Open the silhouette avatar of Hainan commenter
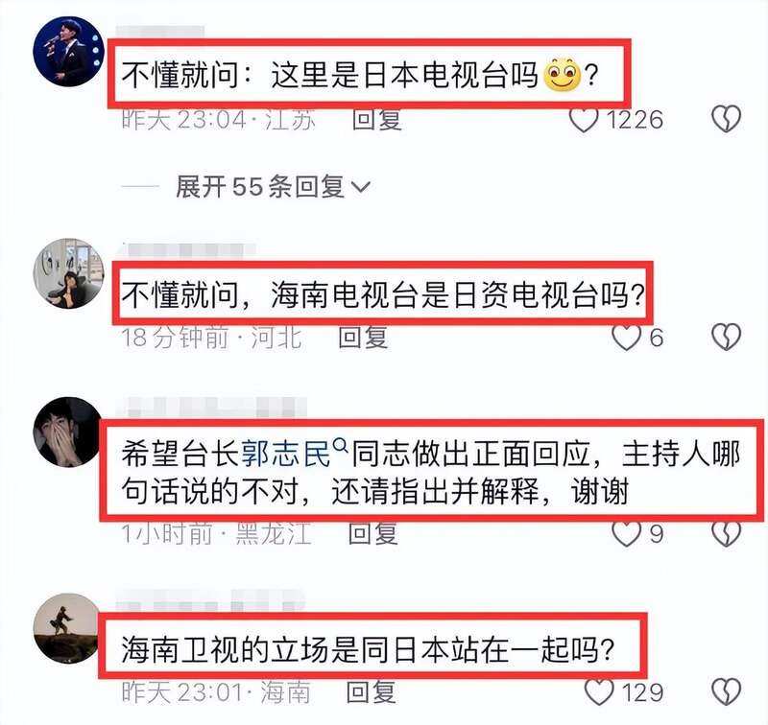 click(67, 629)
